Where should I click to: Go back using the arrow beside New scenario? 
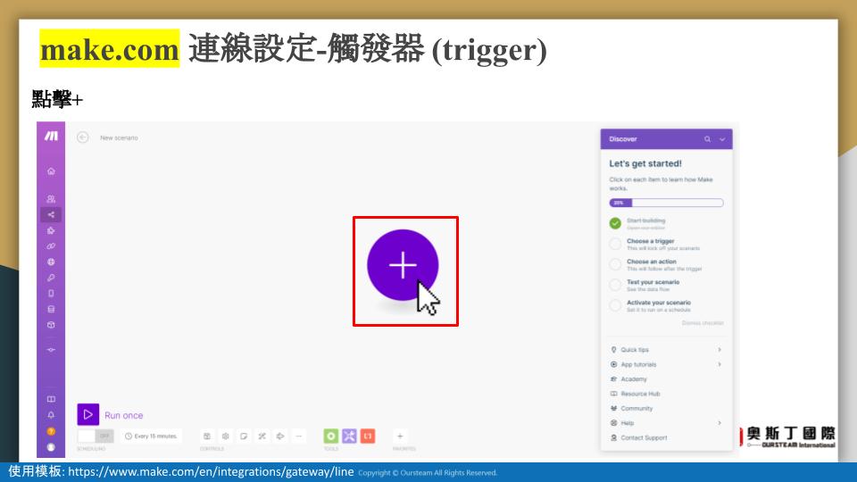coord(82,137)
